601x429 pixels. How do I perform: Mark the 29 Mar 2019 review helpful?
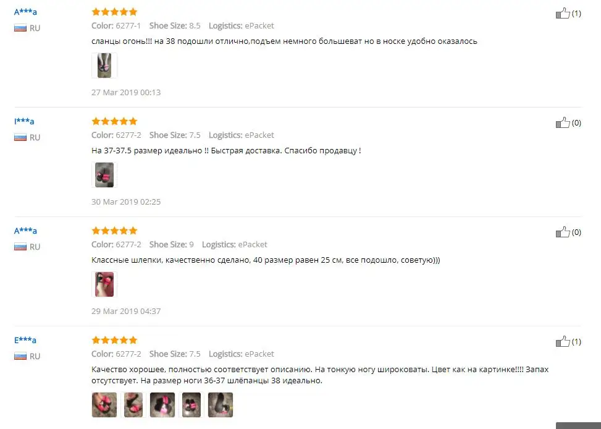pos(563,232)
